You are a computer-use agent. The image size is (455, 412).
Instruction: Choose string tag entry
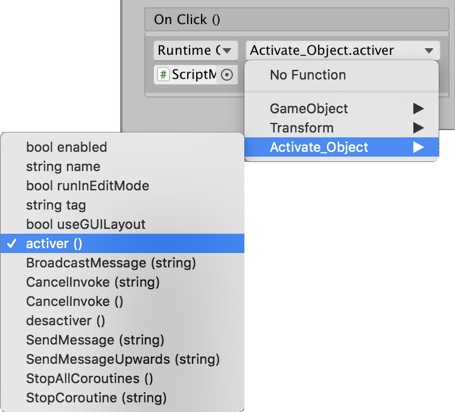coord(56,205)
